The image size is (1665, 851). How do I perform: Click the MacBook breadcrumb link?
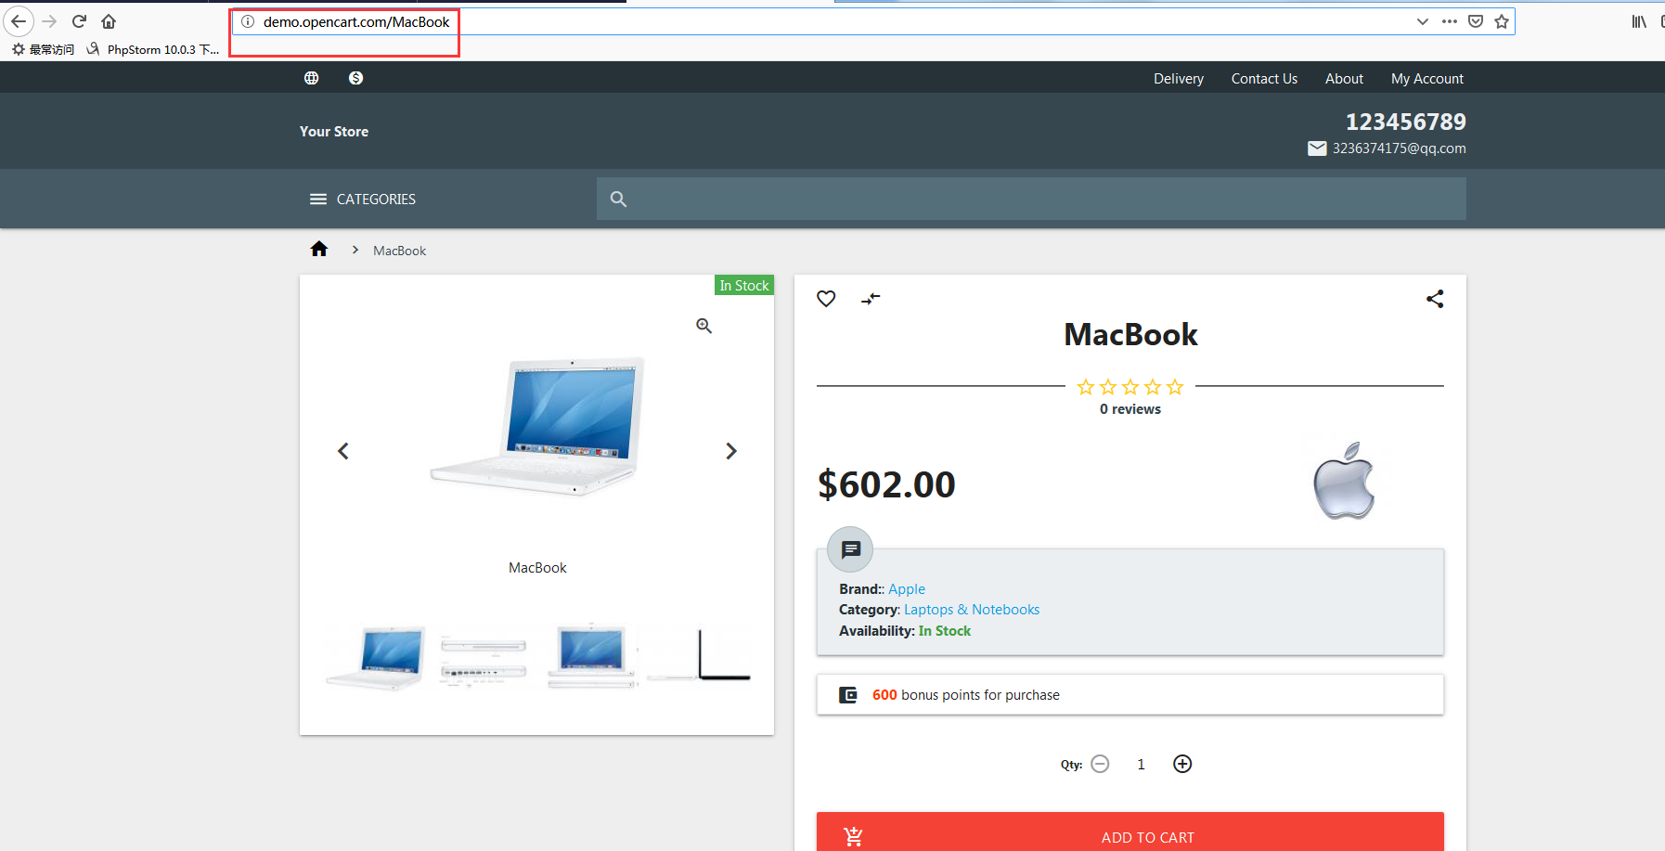coord(400,251)
